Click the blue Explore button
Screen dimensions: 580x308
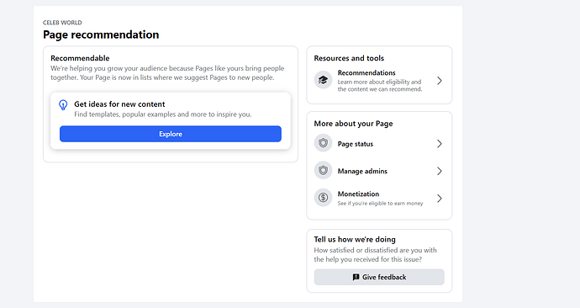click(x=171, y=134)
